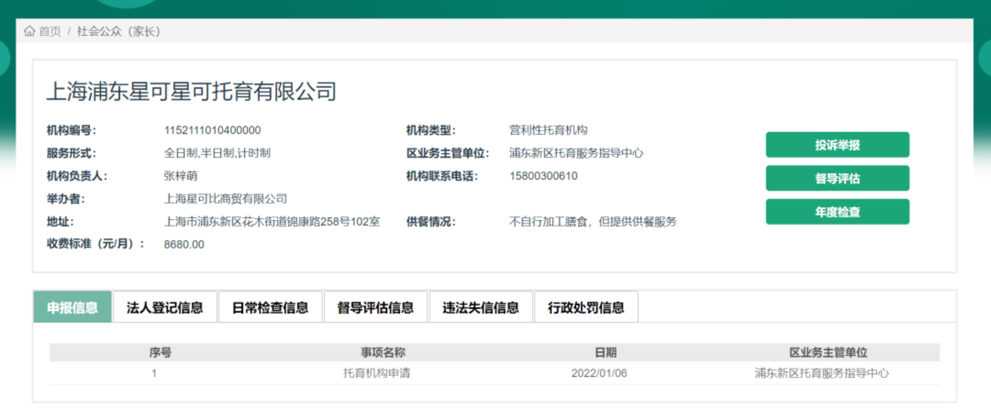
Task: Click 区业务主管单位 table column header
Action: click(828, 352)
